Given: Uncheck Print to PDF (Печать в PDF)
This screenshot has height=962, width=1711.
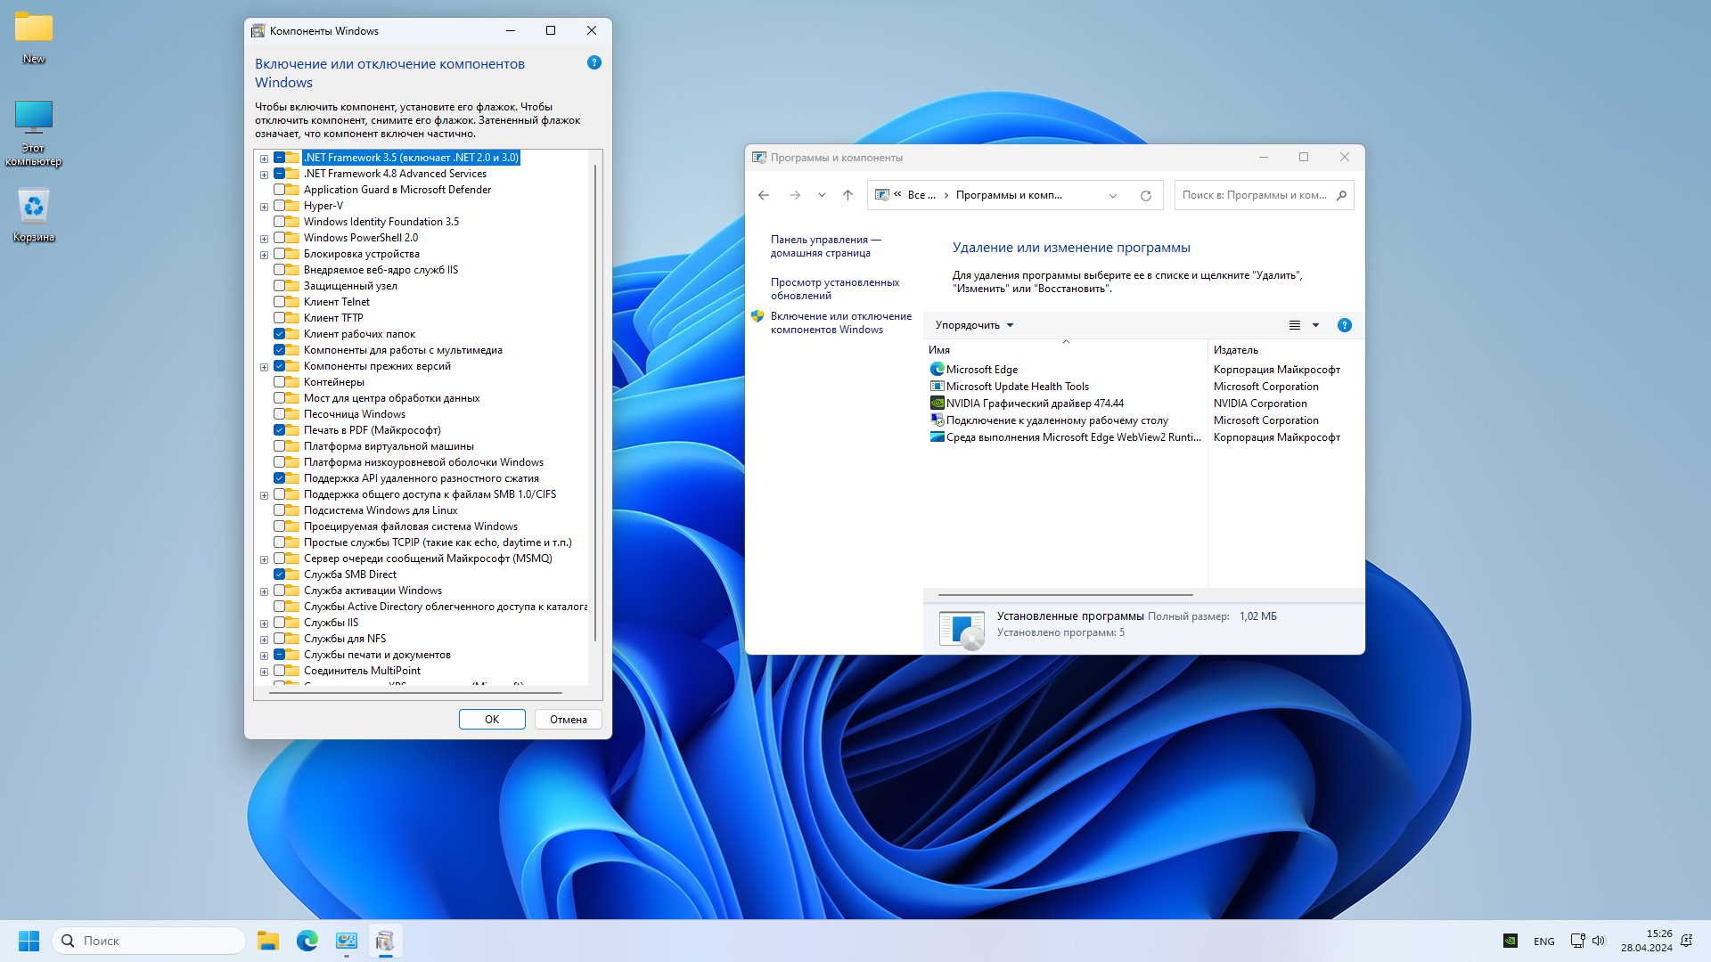Looking at the screenshot, I should (280, 430).
